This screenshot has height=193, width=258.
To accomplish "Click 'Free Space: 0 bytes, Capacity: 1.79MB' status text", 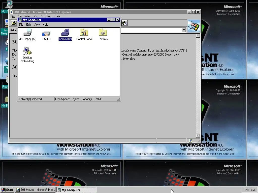I will click(79, 99).
